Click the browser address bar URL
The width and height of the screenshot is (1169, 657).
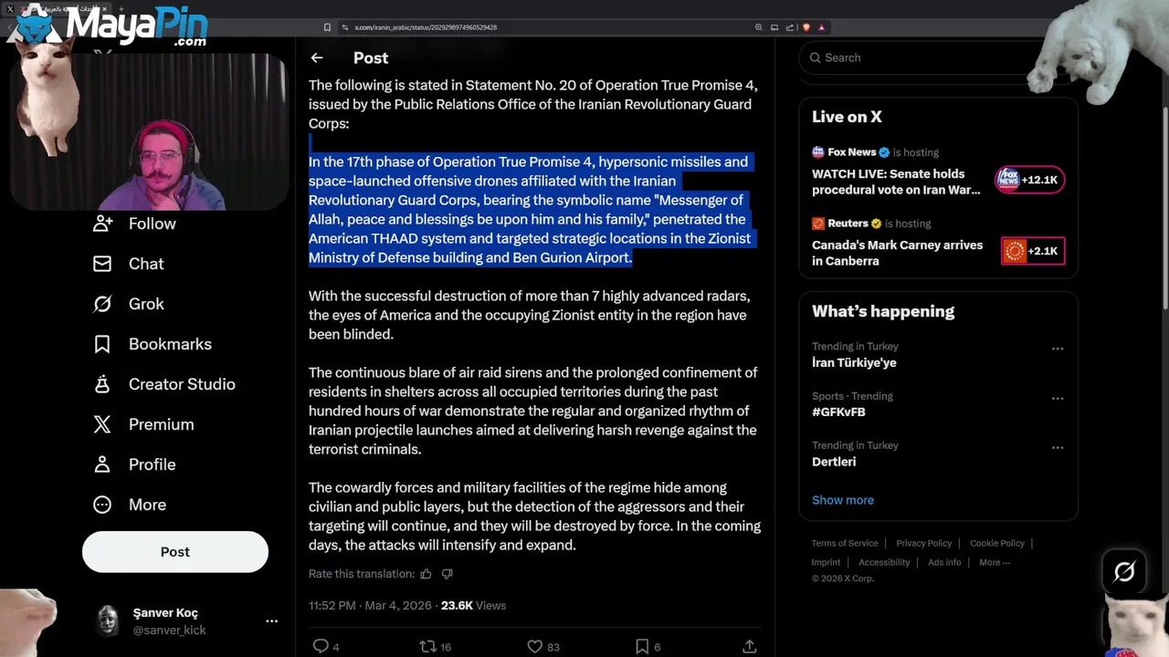pos(426,27)
